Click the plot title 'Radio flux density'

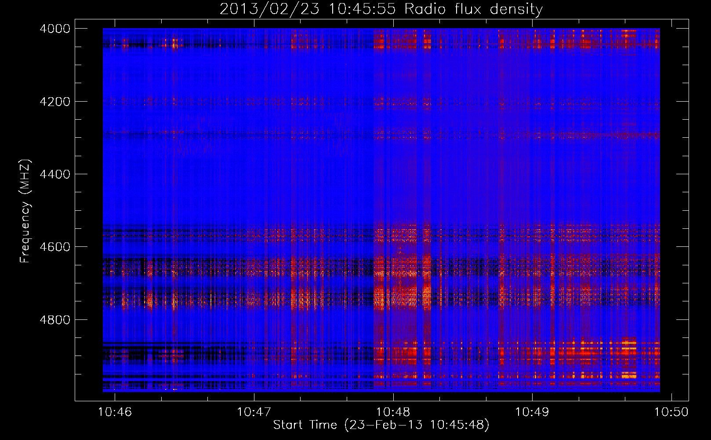point(474,9)
